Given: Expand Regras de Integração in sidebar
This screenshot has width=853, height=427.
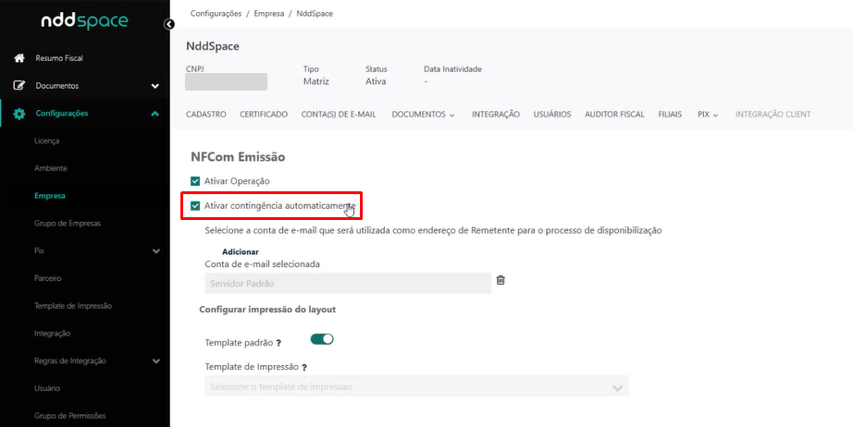Looking at the screenshot, I should (155, 361).
